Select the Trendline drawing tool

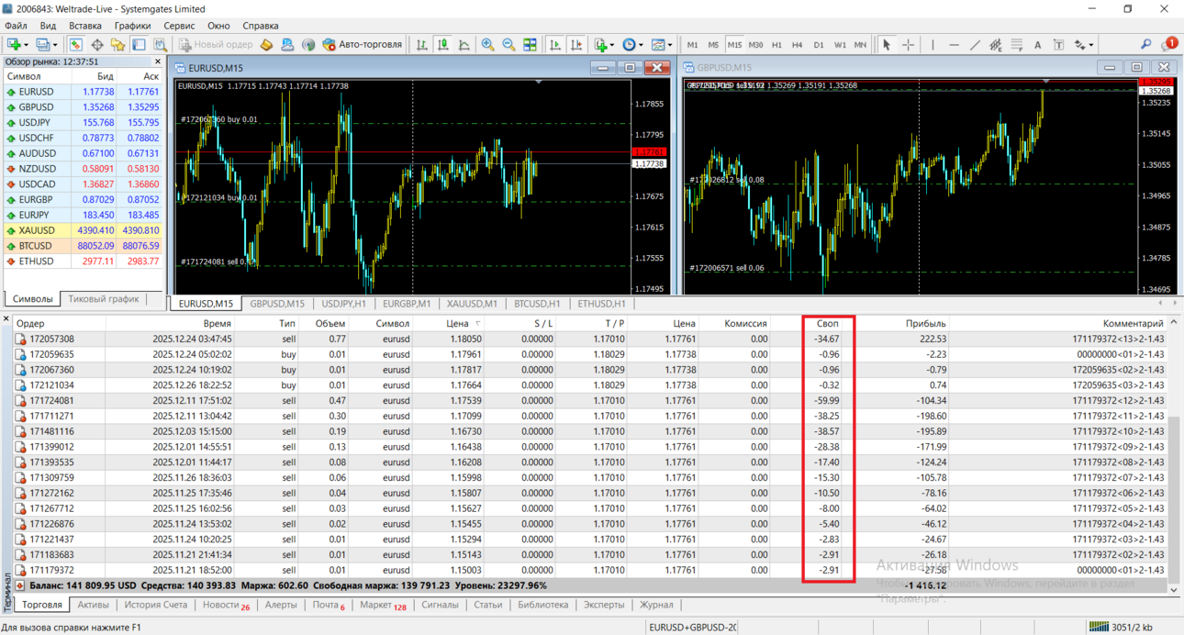(975, 44)
